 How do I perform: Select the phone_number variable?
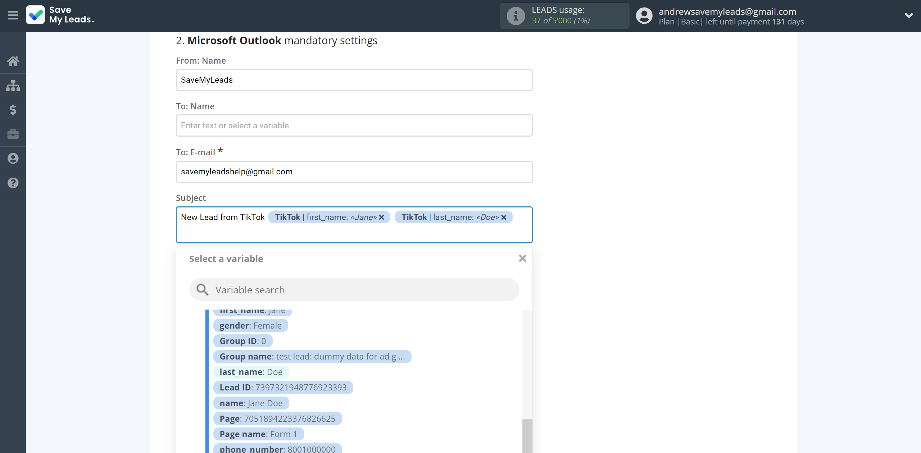point(277,449)
